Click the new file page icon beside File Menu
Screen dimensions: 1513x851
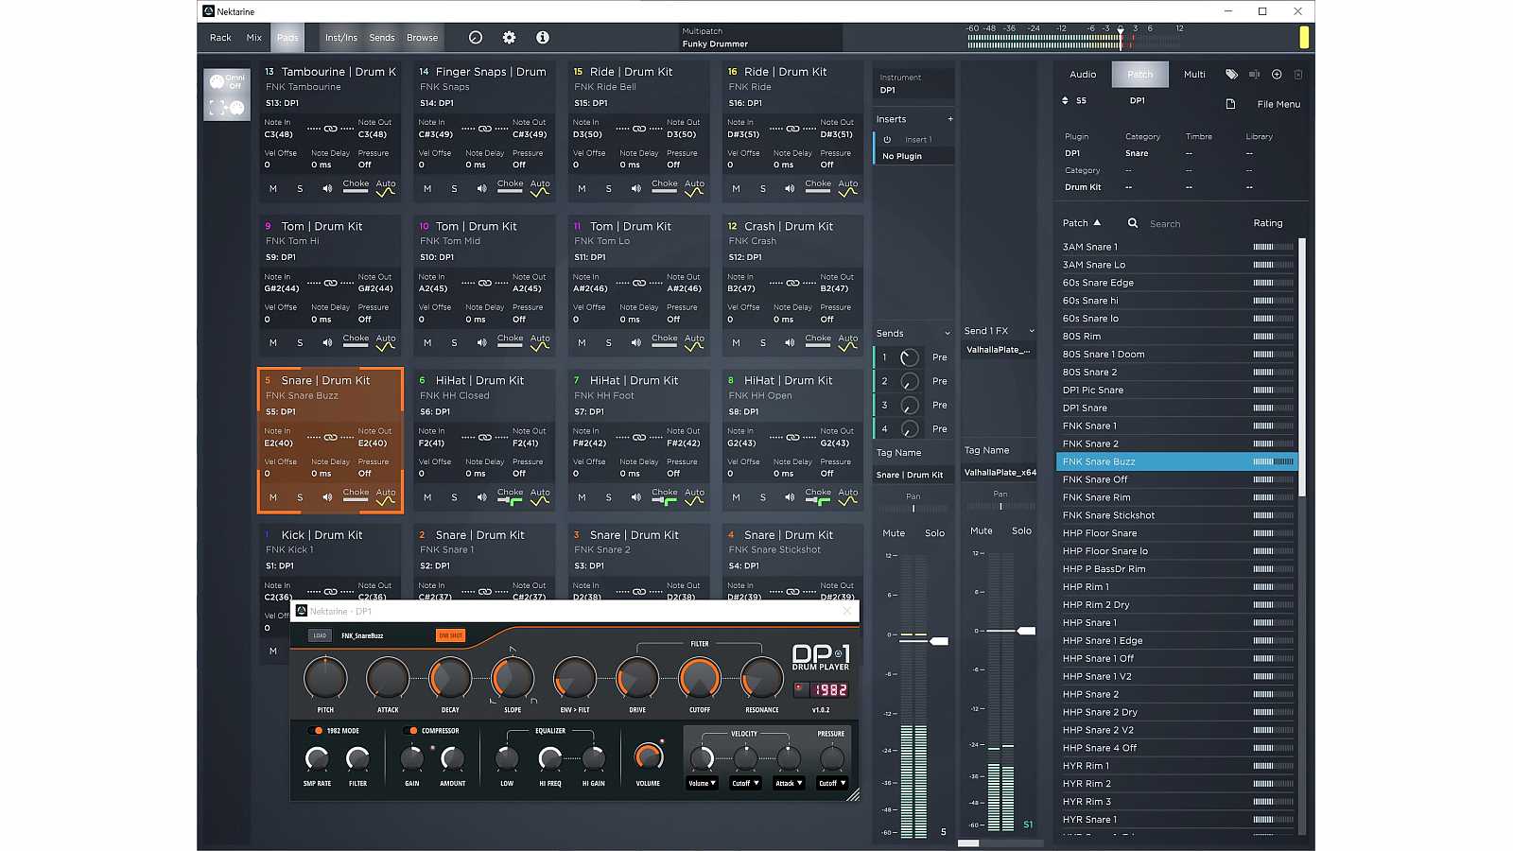click(x=1230, y=104)
